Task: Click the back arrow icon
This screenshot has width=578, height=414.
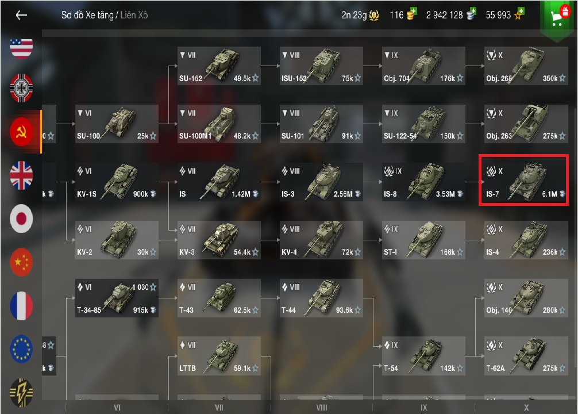Action: tap(21, 15)
